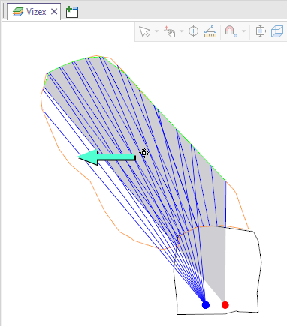Add a new window tab
This screenshot has height=326, width=287.
(72, 12)
